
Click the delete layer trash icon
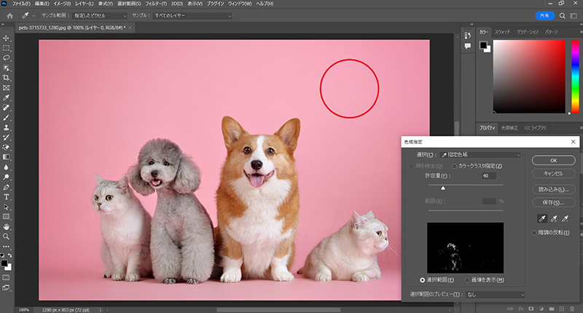[572, 309]
